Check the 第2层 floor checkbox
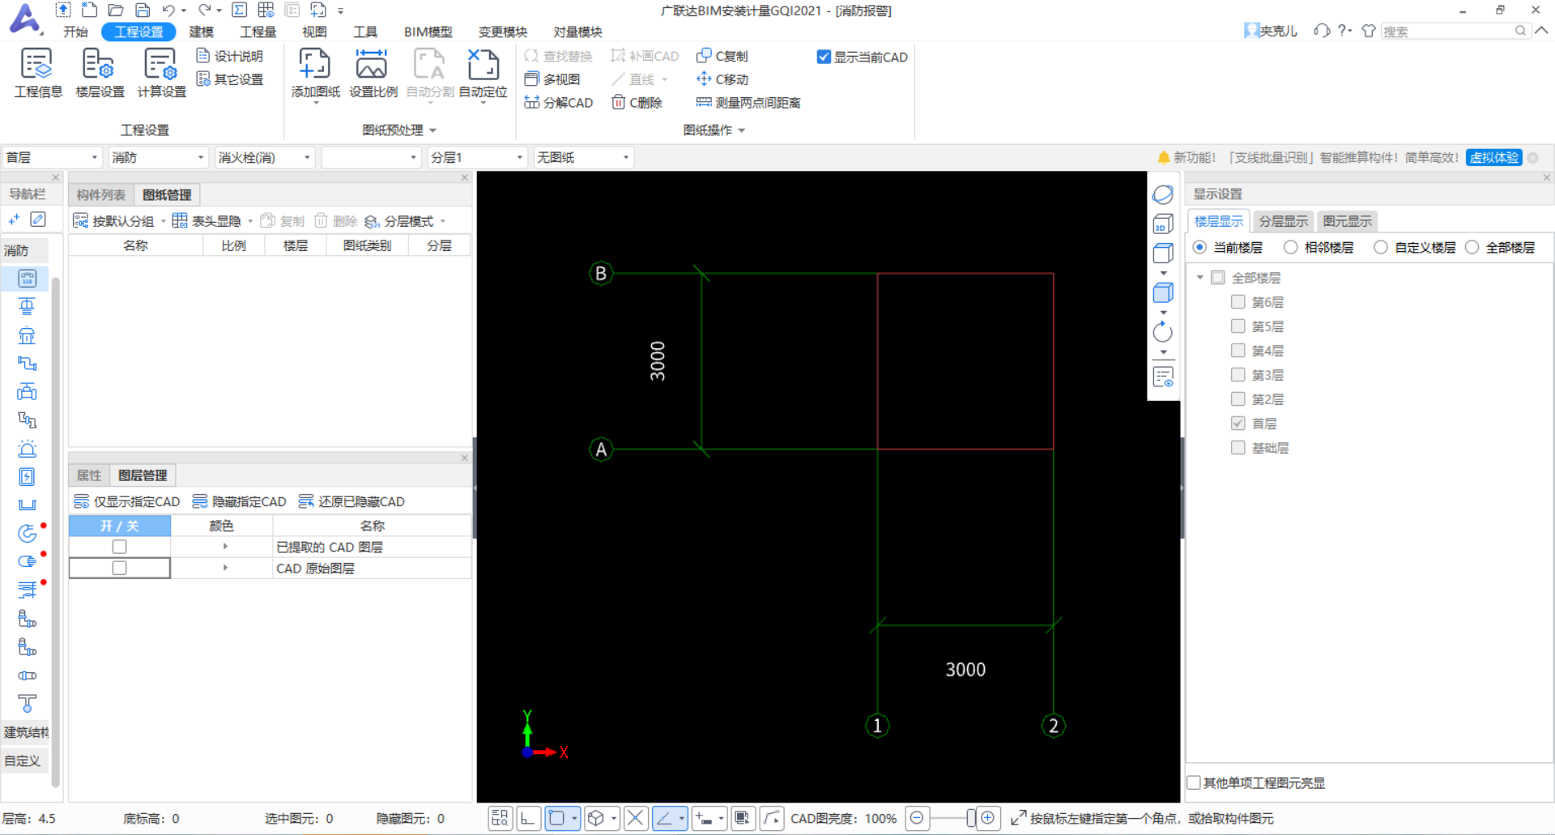The height and width of the screenshot is (835, 1555). tap(1238, 398)
